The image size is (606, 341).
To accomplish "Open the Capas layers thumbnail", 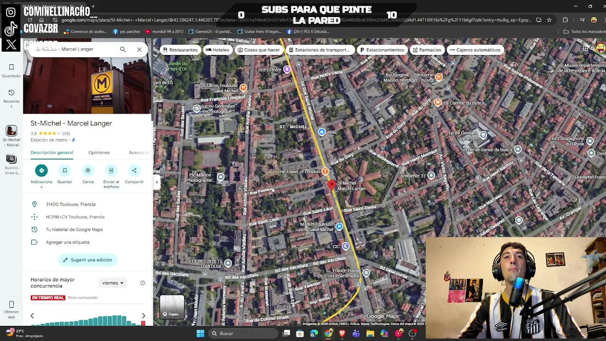I will pos(172,307).
